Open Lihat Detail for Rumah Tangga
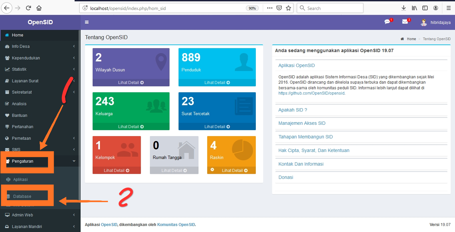Image resolution: width=455 pixels, height=232 pixels. (174, 171)
